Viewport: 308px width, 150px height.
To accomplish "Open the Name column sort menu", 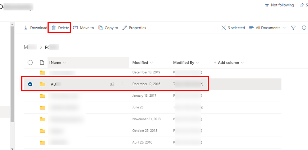I will coord(58,63).
